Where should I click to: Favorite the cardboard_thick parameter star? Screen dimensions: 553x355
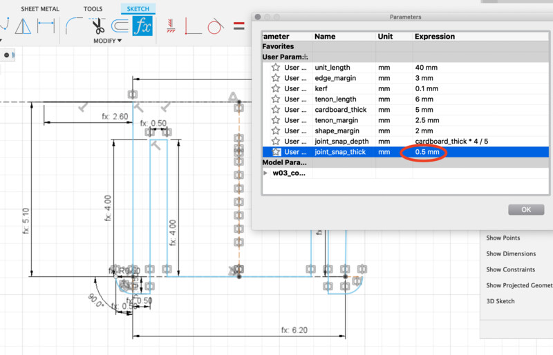coord(276,110)
